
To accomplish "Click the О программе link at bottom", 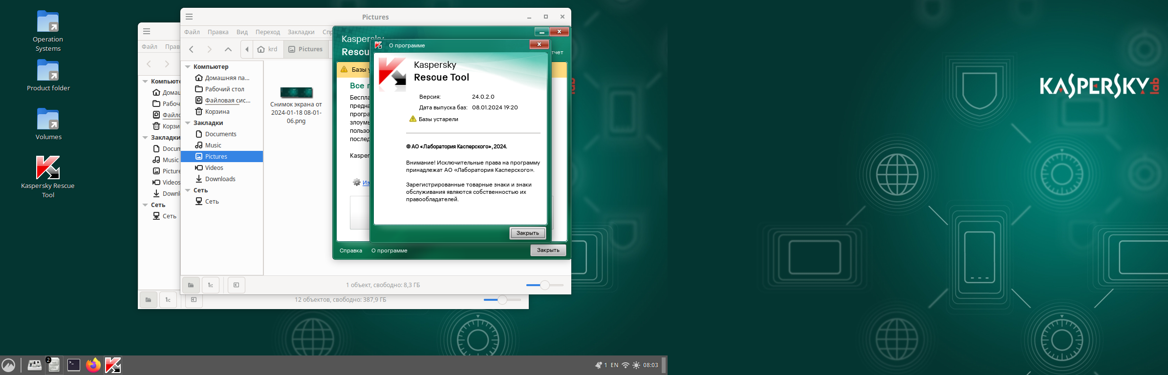I will [x=389, y=251].
